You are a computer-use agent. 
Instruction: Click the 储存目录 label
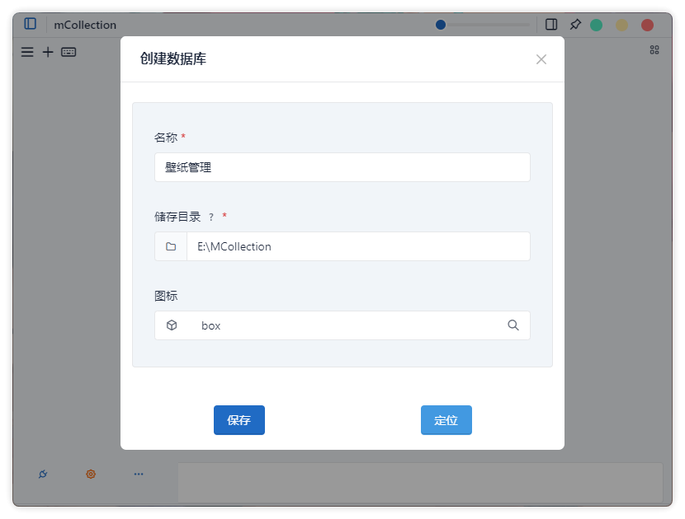(x=177, y=217)
